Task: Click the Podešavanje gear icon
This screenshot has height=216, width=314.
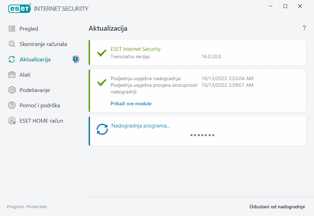Action: pos(12,90)
